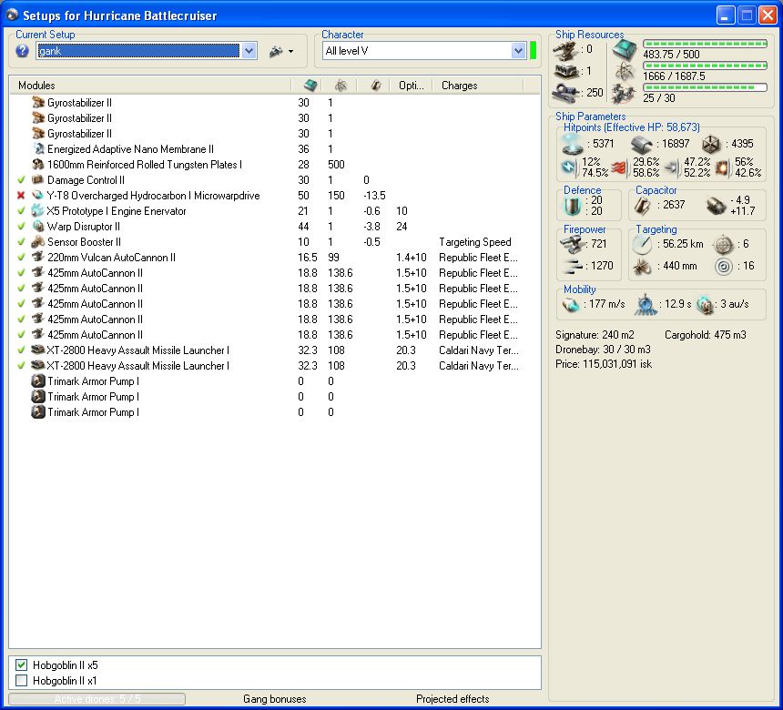Click the warp speed icon 3 au/s
783x710 pixels.
[x=705, y=305]
